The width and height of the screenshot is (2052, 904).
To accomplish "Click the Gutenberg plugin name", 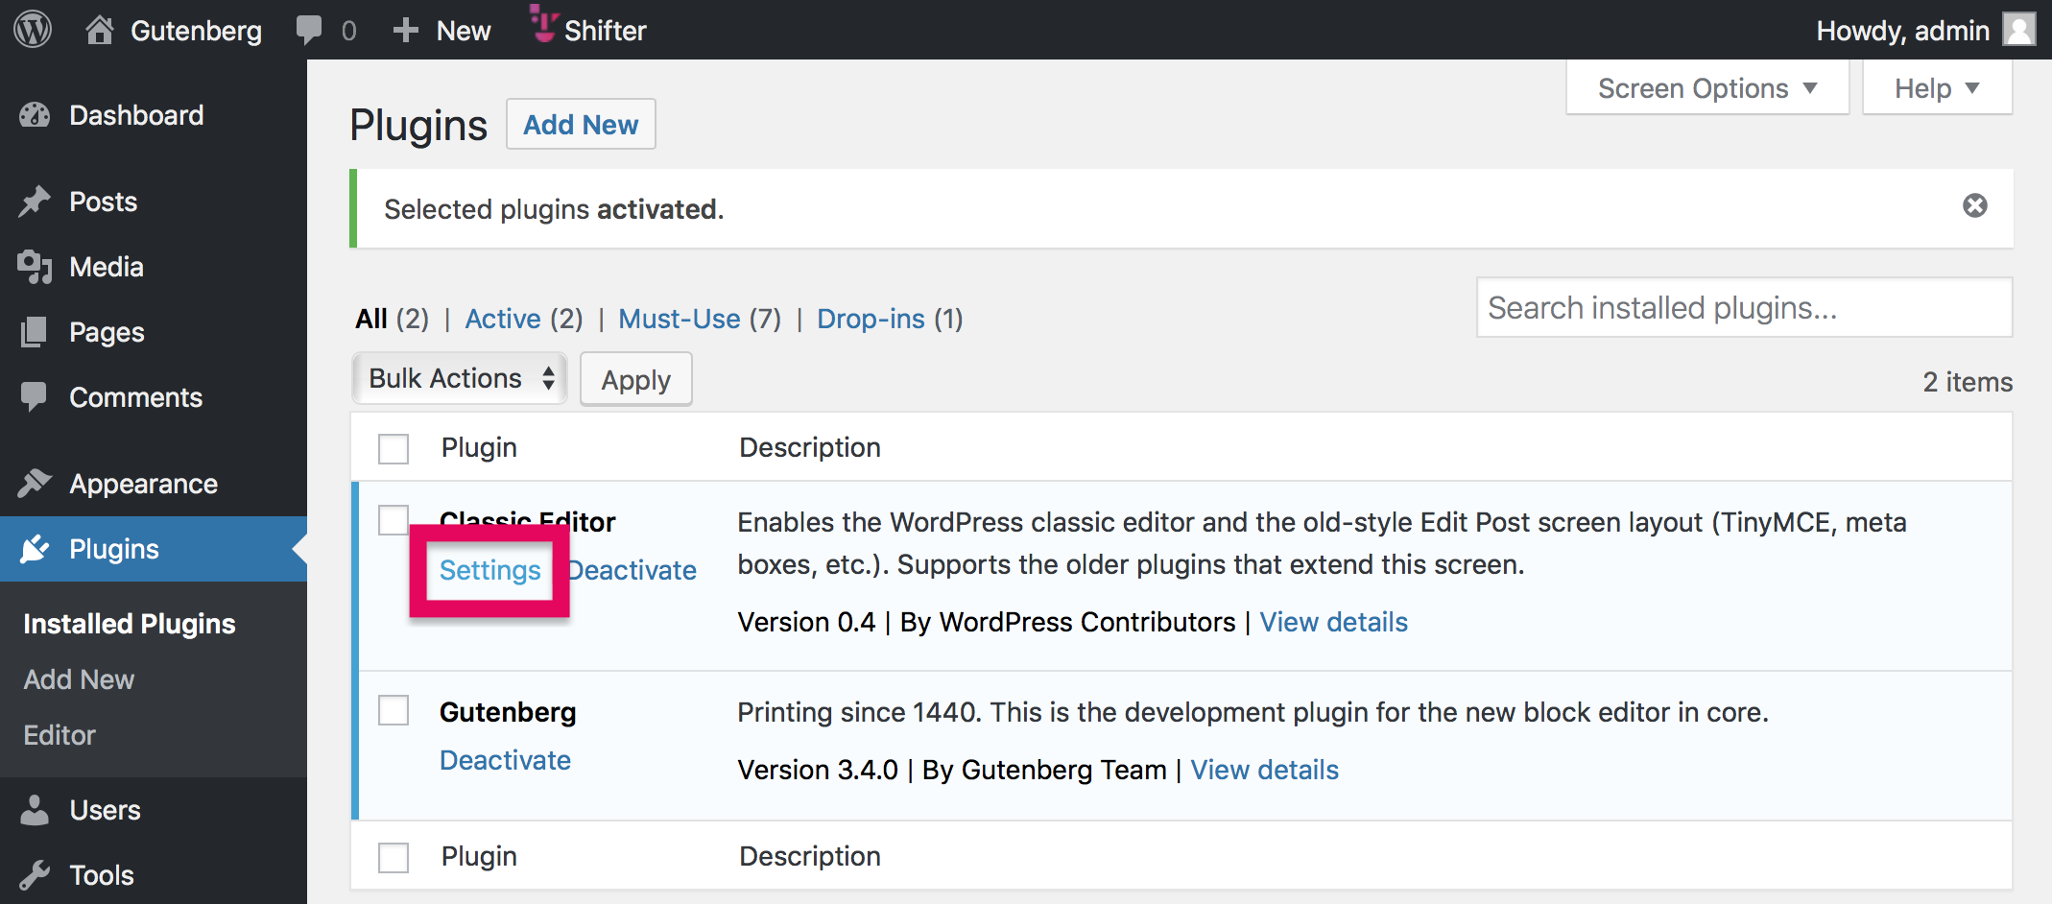I will point(508,712).
